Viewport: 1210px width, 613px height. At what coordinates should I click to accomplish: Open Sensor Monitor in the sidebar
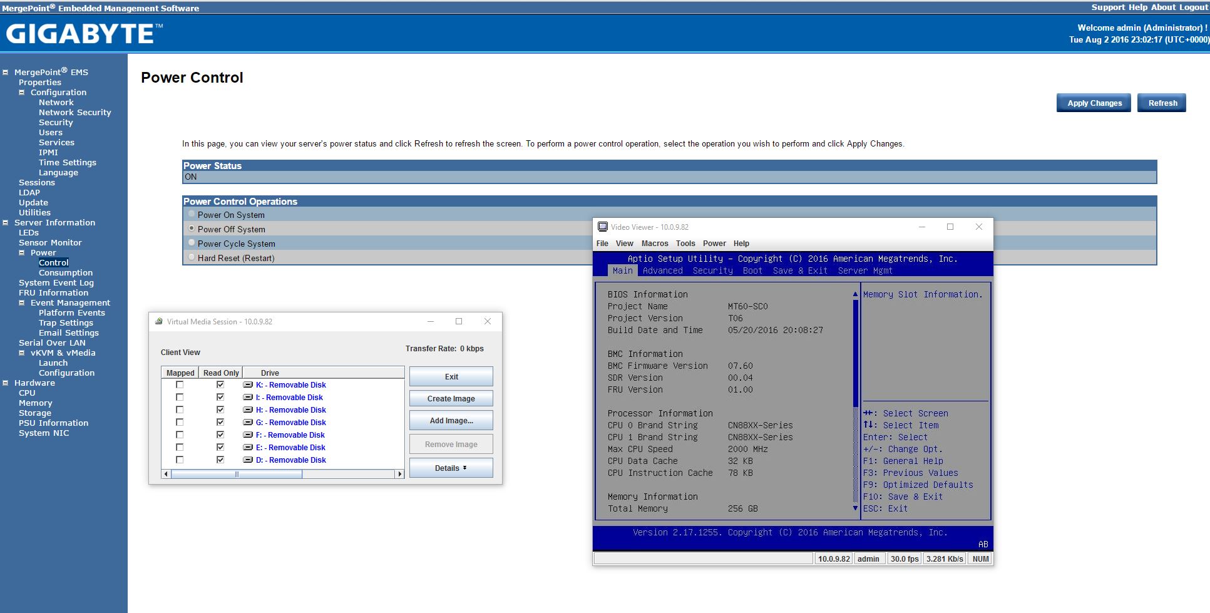[x=50, y=243]
